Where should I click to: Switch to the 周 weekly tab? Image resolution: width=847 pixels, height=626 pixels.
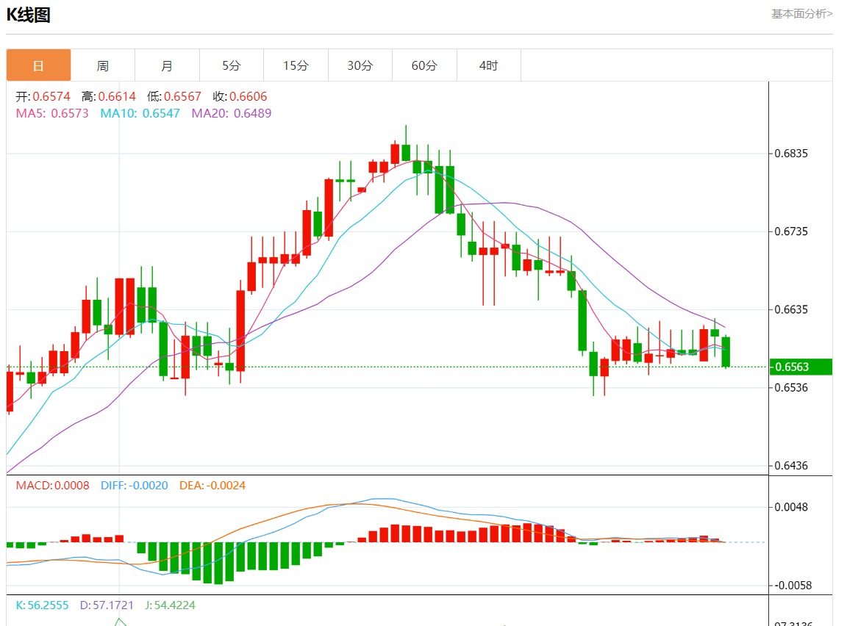(x=103, y=65)
